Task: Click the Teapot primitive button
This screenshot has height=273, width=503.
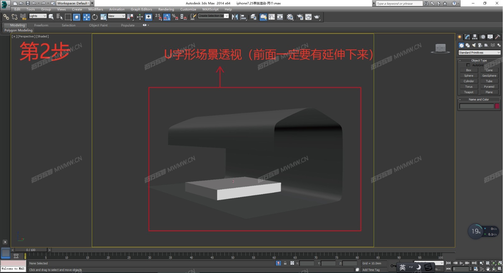Action: pyautogui.click(x=469, y=92)
